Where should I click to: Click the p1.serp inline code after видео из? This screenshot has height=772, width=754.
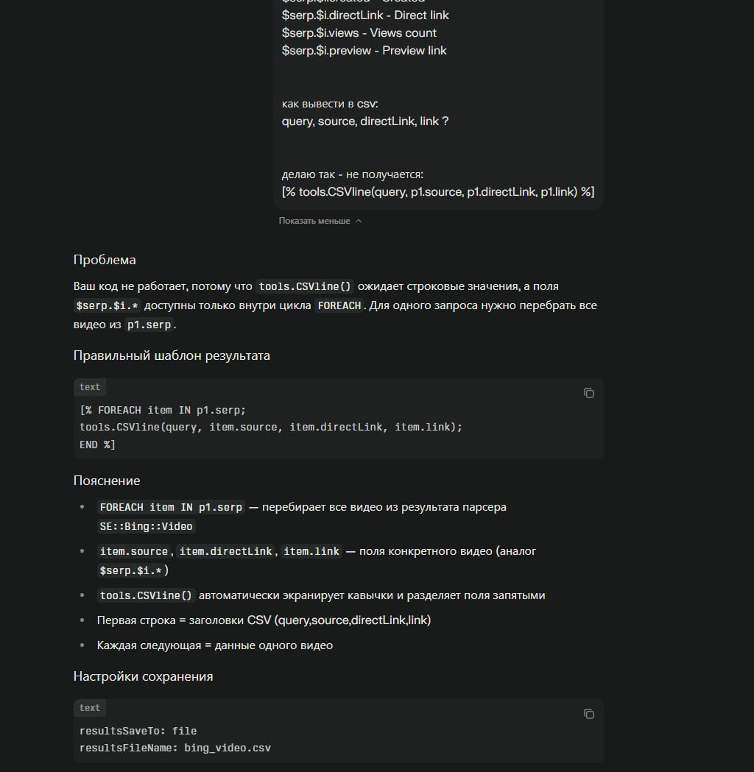[x=149, y=325]
